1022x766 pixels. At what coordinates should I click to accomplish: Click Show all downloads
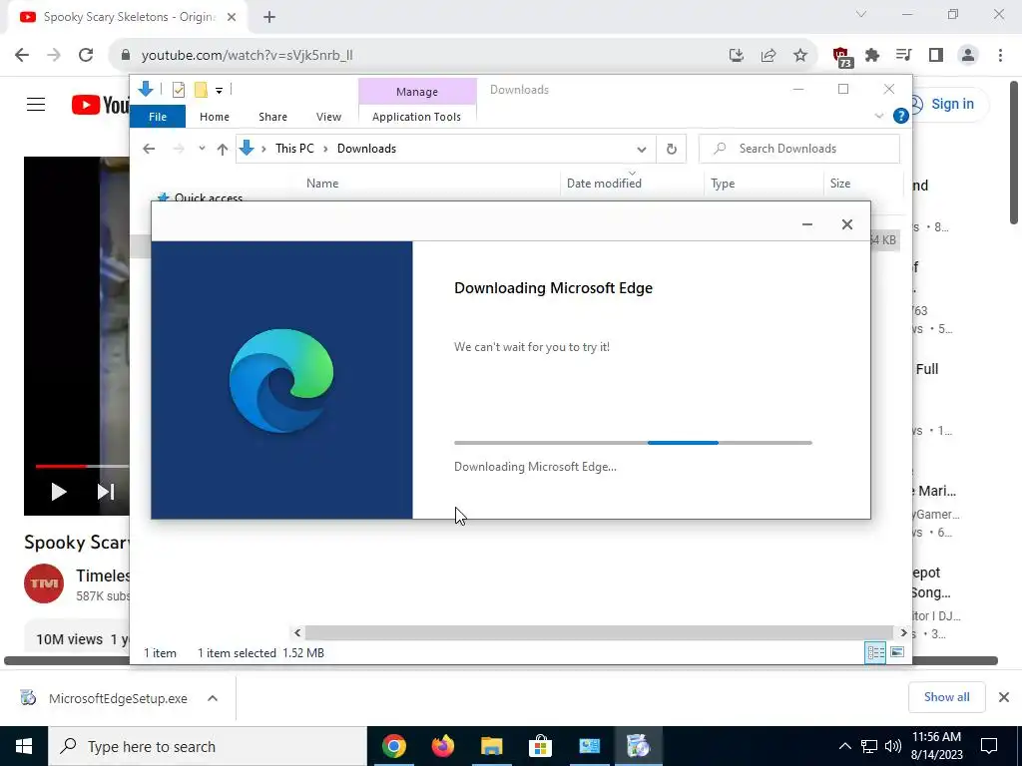point(946,697)
